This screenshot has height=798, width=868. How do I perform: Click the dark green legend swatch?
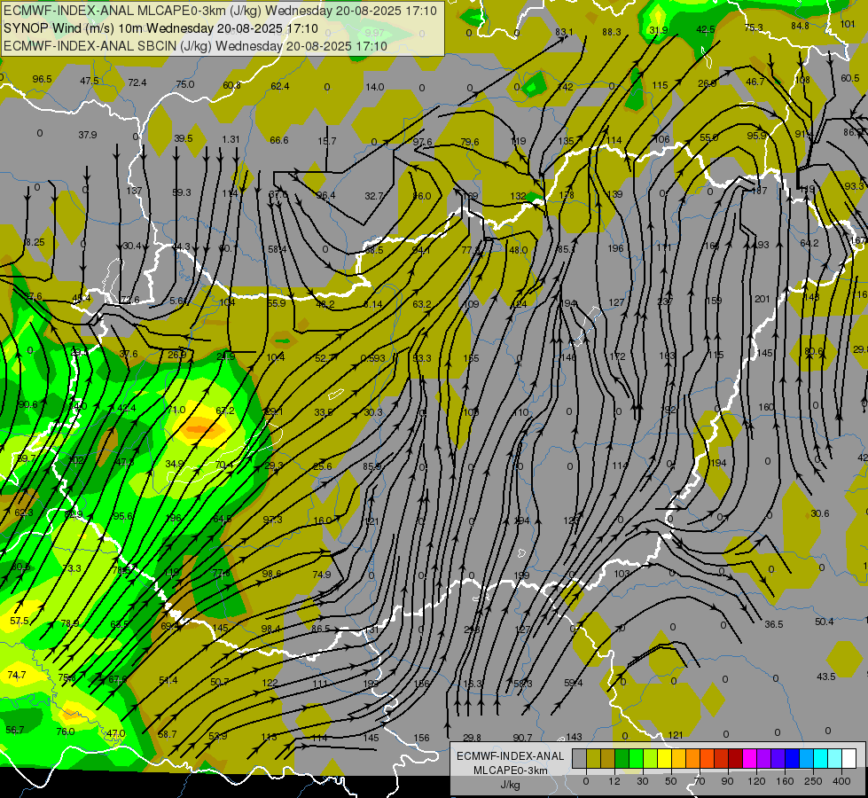[x=622, y=758]
